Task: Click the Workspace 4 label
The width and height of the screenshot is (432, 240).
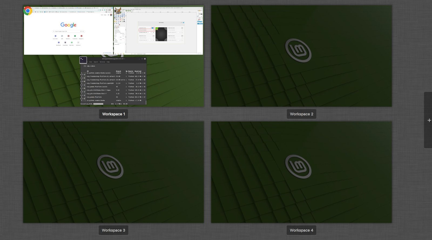Action: coord(302,230)
